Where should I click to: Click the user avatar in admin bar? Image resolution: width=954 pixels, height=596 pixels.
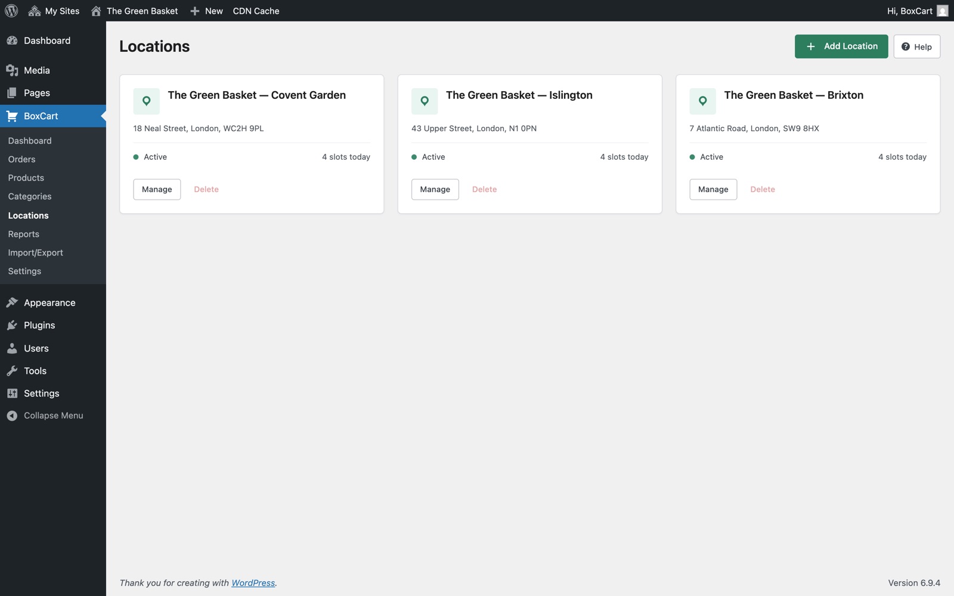pyautogui.click(x=943, y=11)
